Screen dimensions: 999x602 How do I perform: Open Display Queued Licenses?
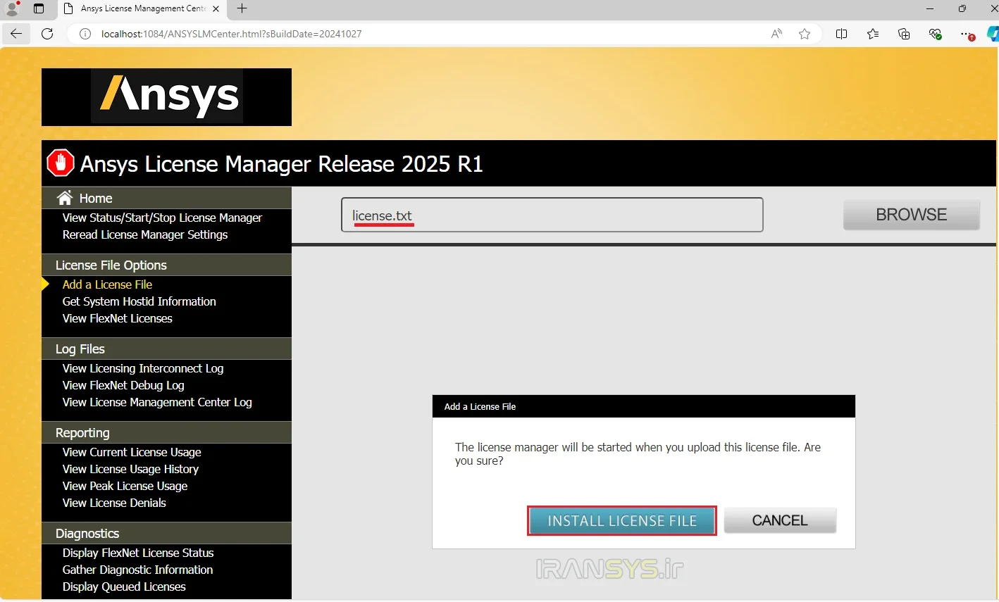point(124,587)
